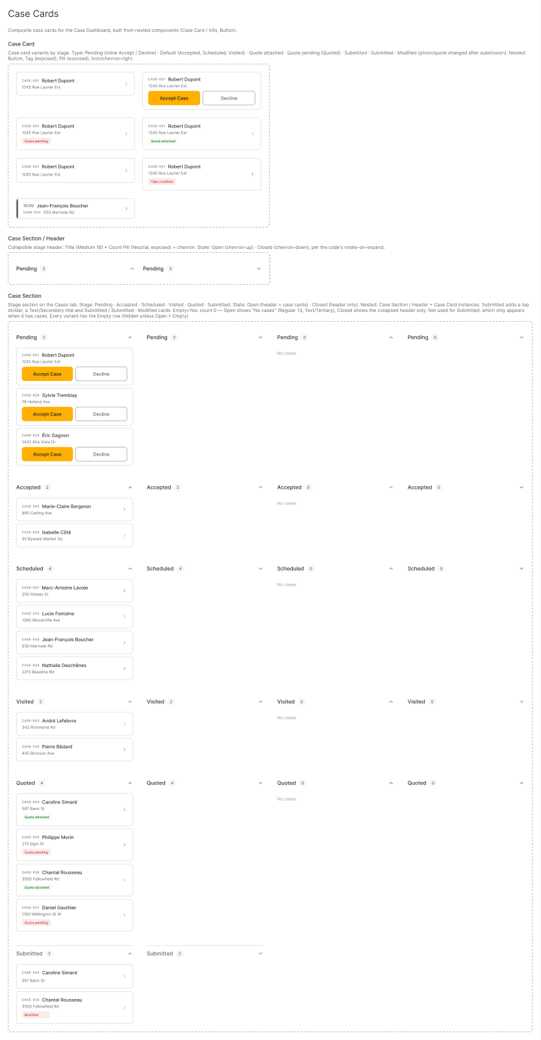Expand the closed Scheduled section with 4 cases
541x1040 pixels.
click(260, 569)
